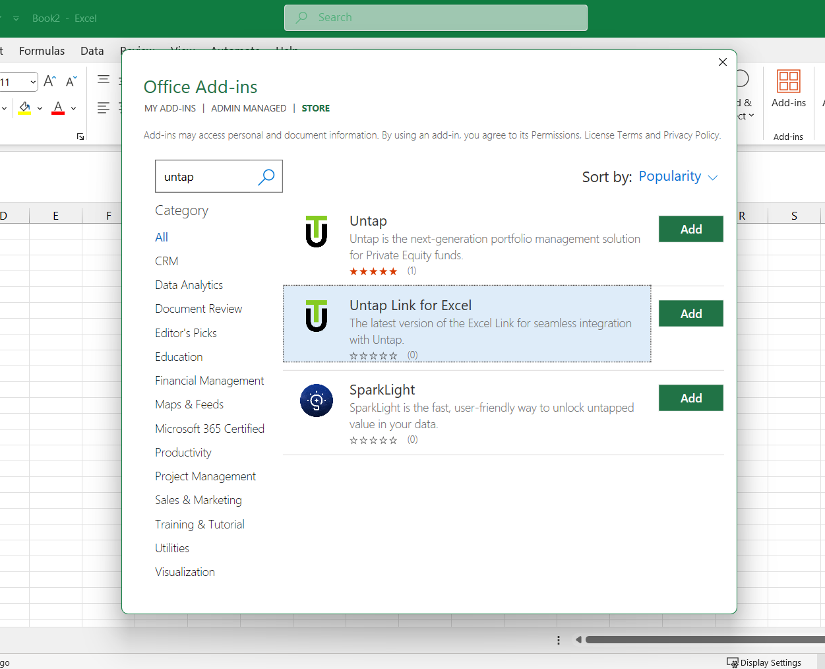
Task: Open the Data ribbon tab
Action: 92,51
